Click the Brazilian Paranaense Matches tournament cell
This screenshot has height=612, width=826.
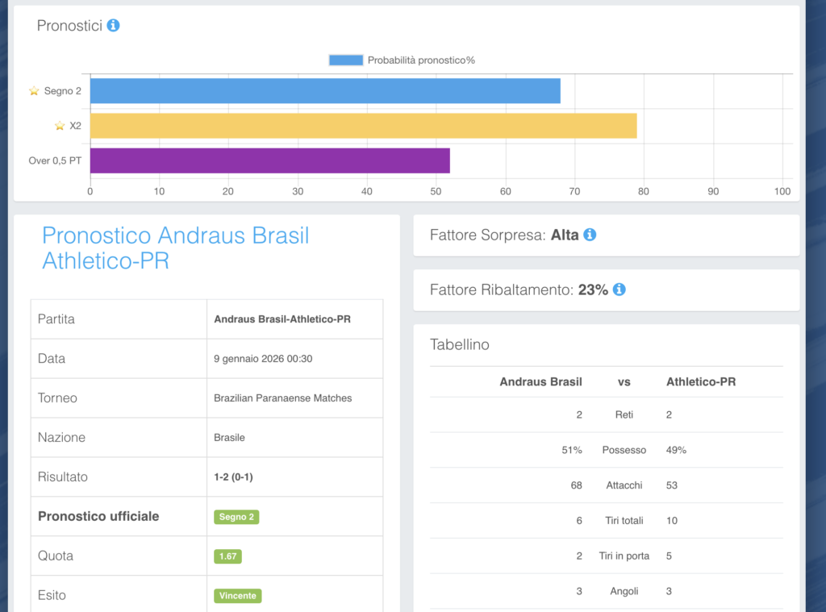coord(282,398)
